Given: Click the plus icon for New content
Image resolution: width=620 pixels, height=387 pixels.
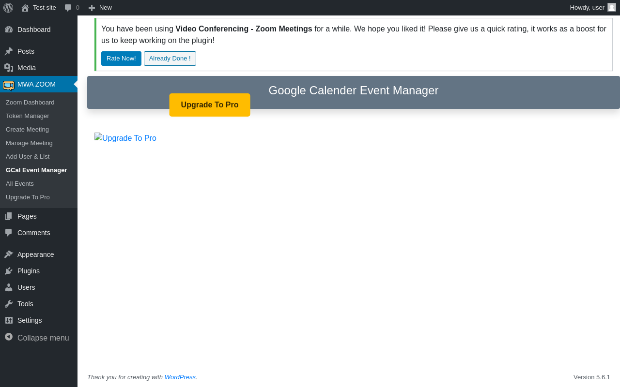Looking at the screenshot, I should pos(92,8).
